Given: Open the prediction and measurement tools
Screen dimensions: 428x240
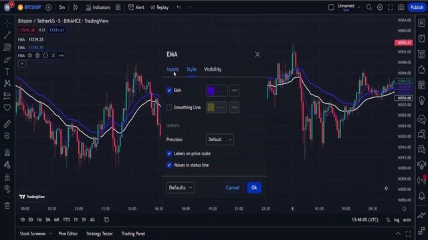Looking at the screenshot, I should (7, 95).
